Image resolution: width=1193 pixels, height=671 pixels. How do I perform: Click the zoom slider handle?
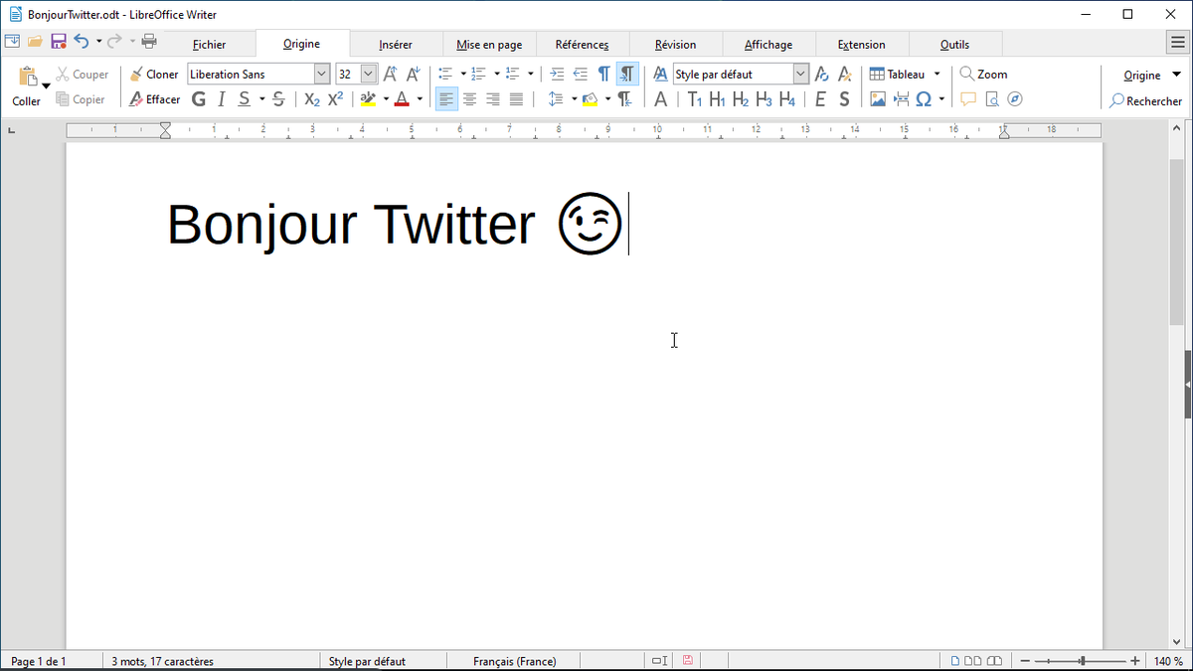pyautogui.click(x=1083, y=661)
